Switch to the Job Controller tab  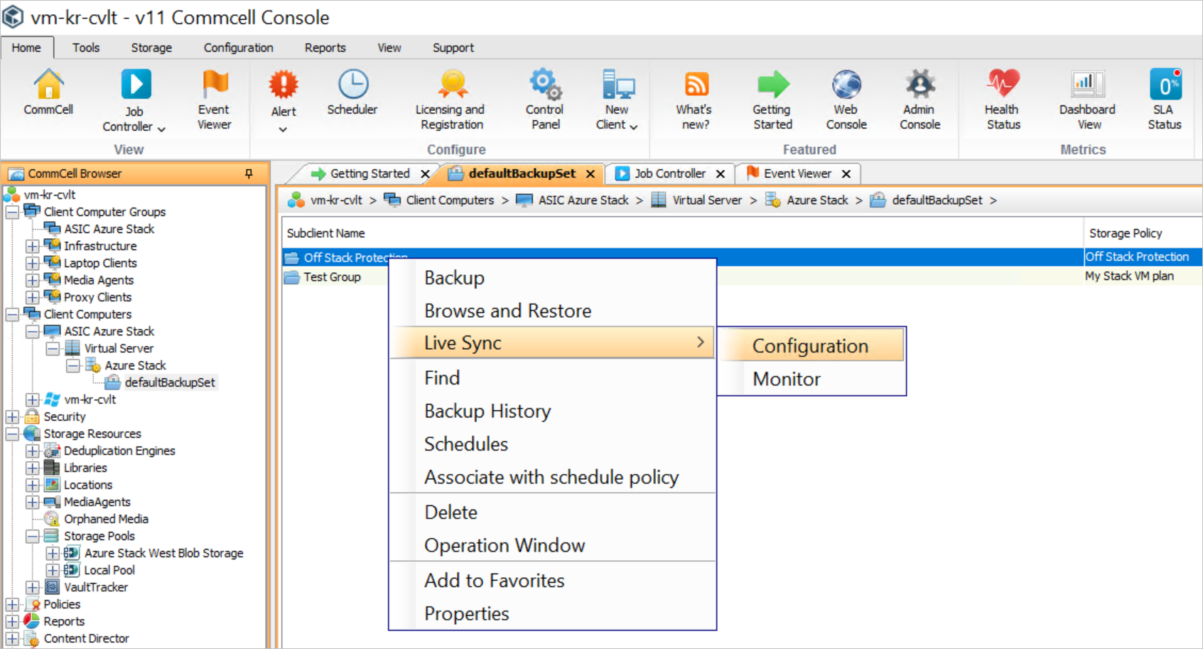pos(668,173)
